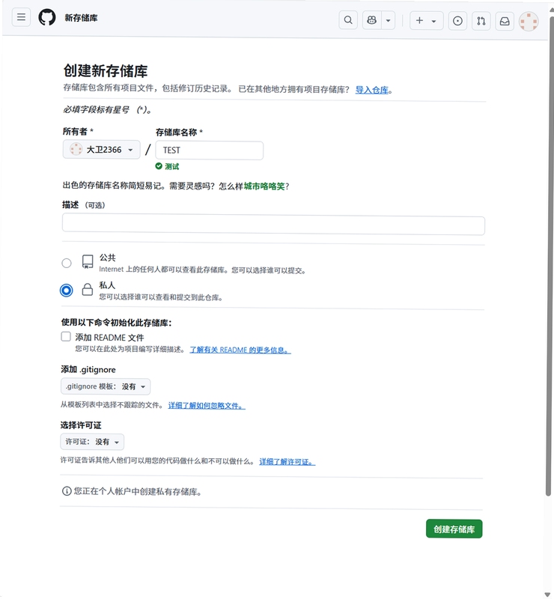
Task: Focus the repository name field TEST
Action: point(210,150)
